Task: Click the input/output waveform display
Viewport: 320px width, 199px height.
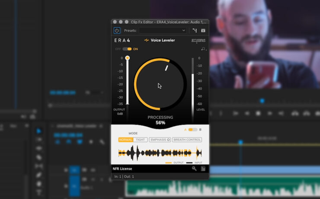Action: (160, 153)
